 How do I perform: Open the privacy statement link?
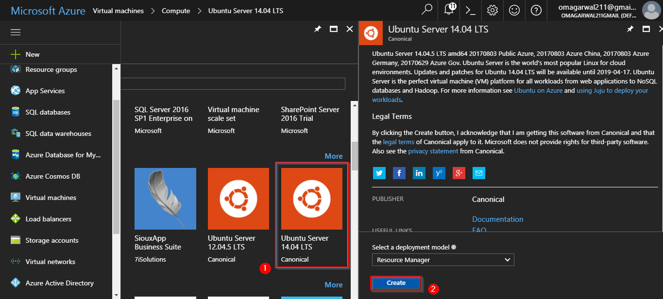tap(433, 151)
